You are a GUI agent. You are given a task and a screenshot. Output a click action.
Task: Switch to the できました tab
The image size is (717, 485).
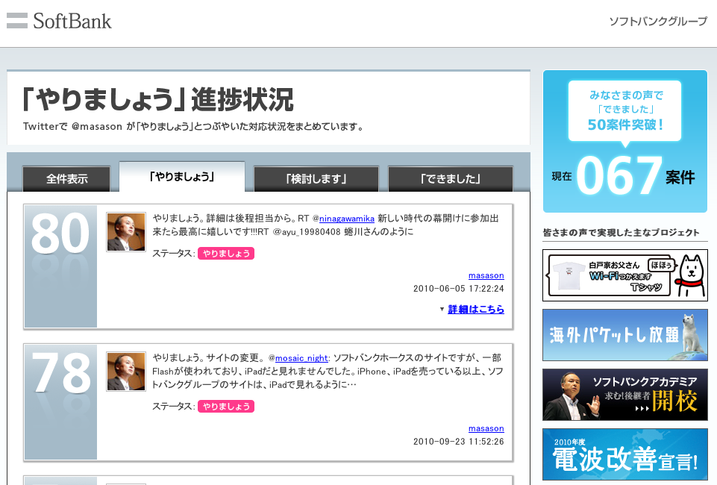[x=449, y=178]
